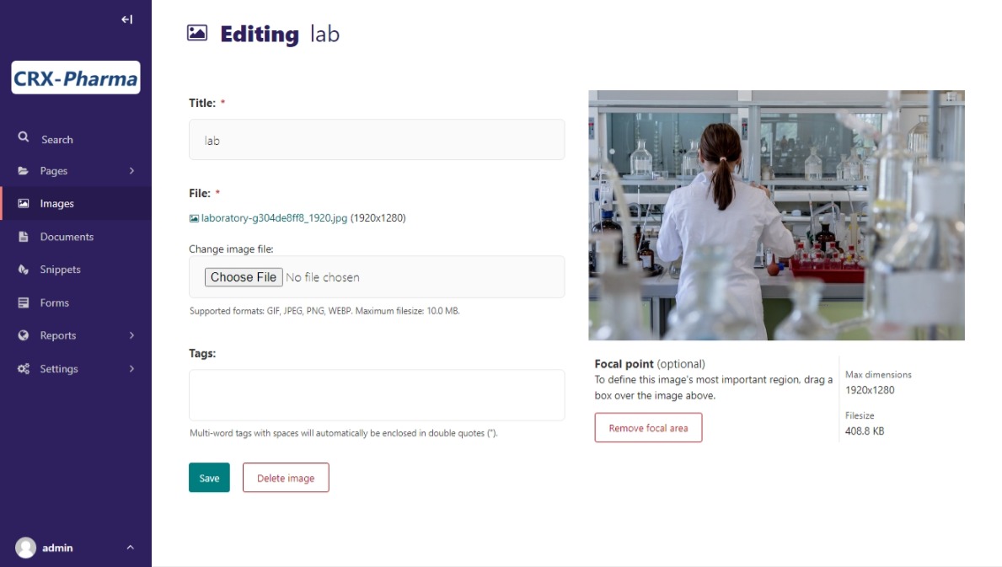This screenshot has width=1002, height=567.
Task: Click the Delete image button
Action: click(x=286, y=478)
